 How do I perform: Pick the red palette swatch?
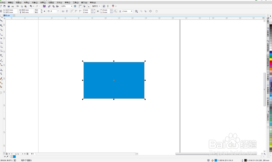coord(271,62)
